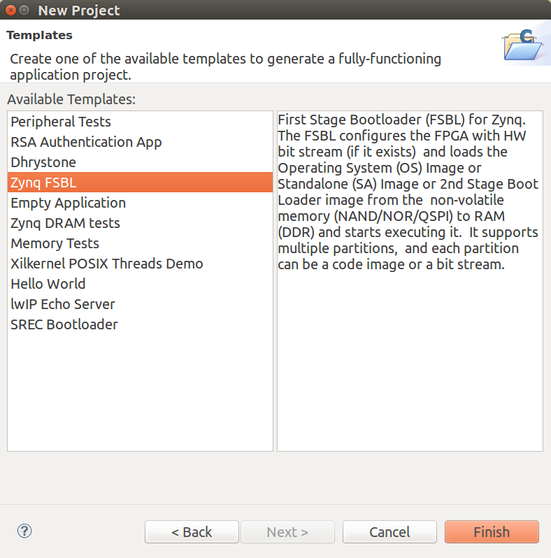Close the New Project dialog window

pyautogui.click(x=10, y=10)
